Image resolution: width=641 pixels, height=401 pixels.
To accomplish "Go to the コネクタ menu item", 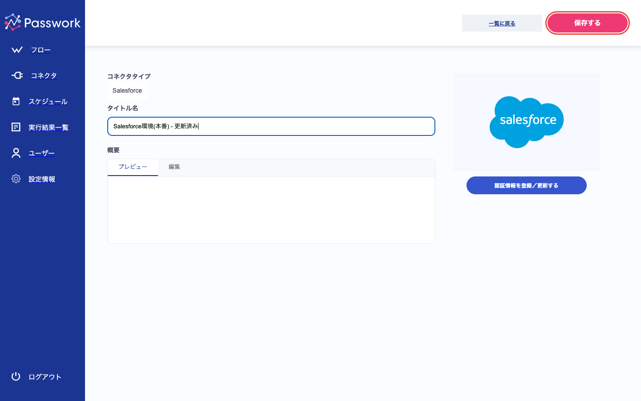I will [44, 76].
